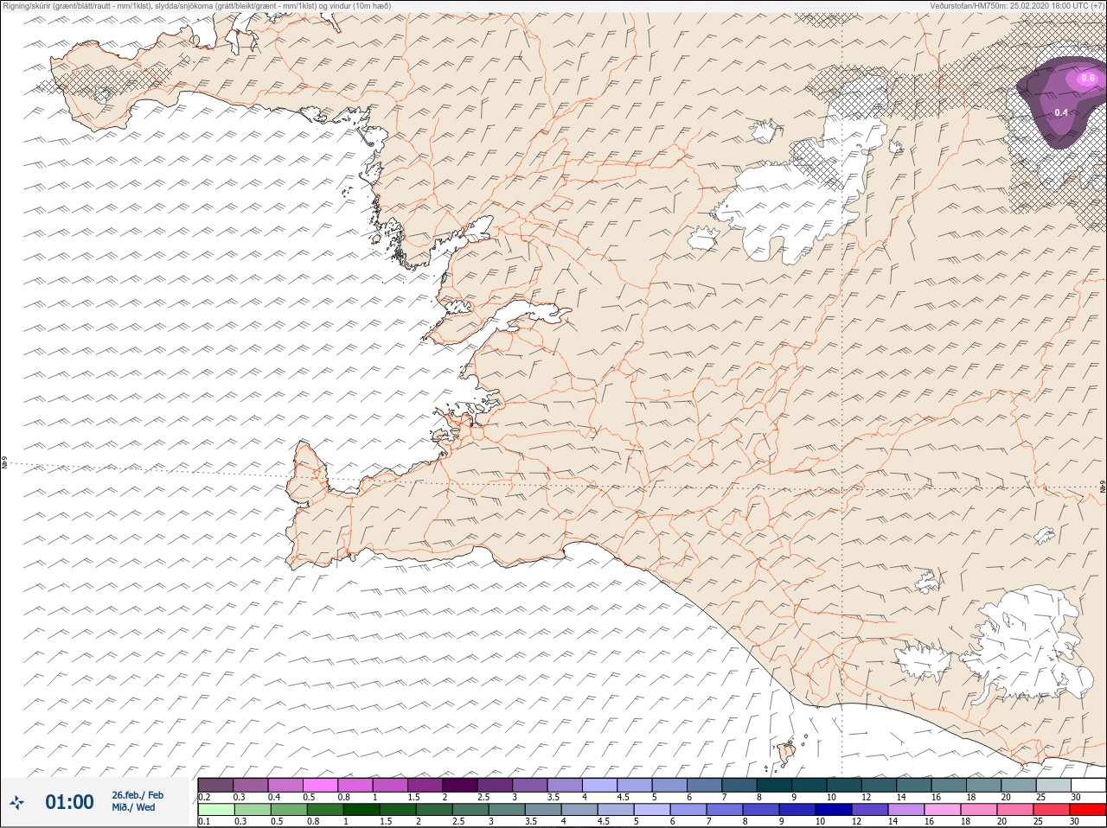Viewport: 1107px width, 828px height.
Task: Click the '0.2' label in the upper legend row
Action: (x=204, y=797)
